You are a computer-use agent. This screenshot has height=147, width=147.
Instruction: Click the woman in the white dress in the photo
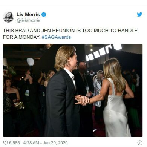(x=116, y=98)
